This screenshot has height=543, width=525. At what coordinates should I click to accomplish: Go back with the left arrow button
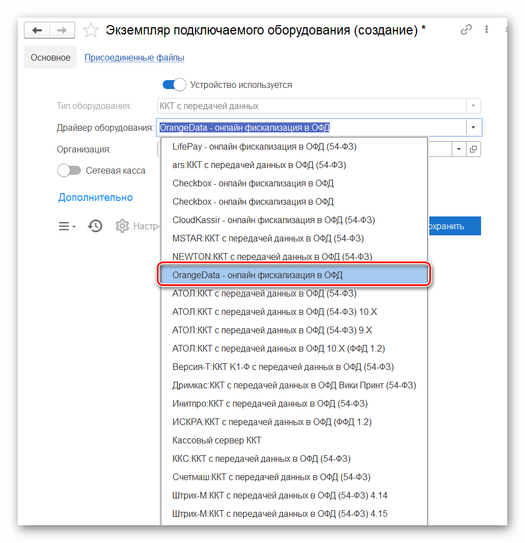pyautogui.click(x=37, y=31)
